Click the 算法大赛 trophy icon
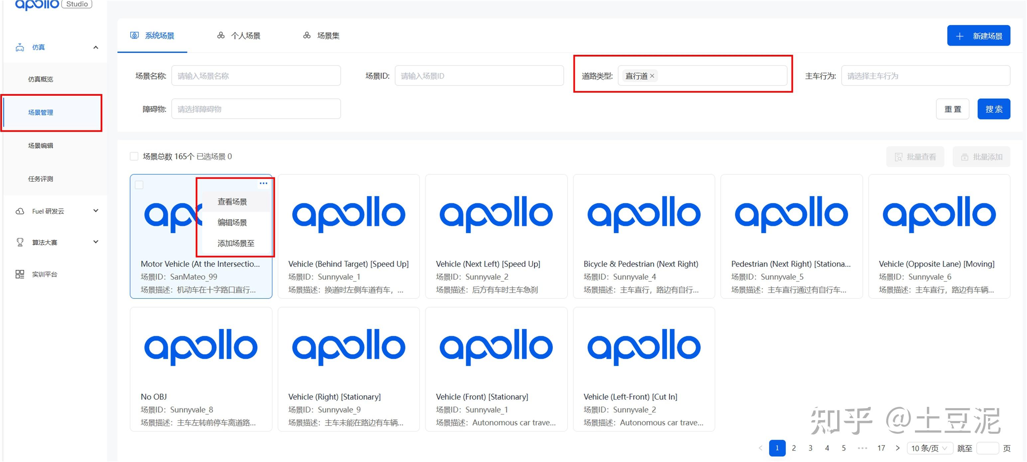 coord(20,242)
